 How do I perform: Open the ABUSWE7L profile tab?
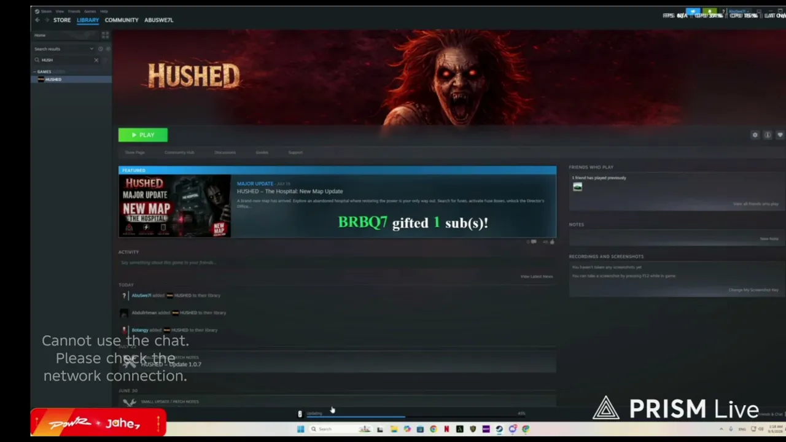(x=158, y=20)
